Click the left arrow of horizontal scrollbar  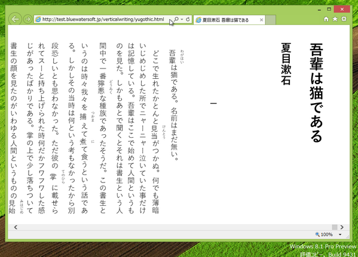[16, 227]
